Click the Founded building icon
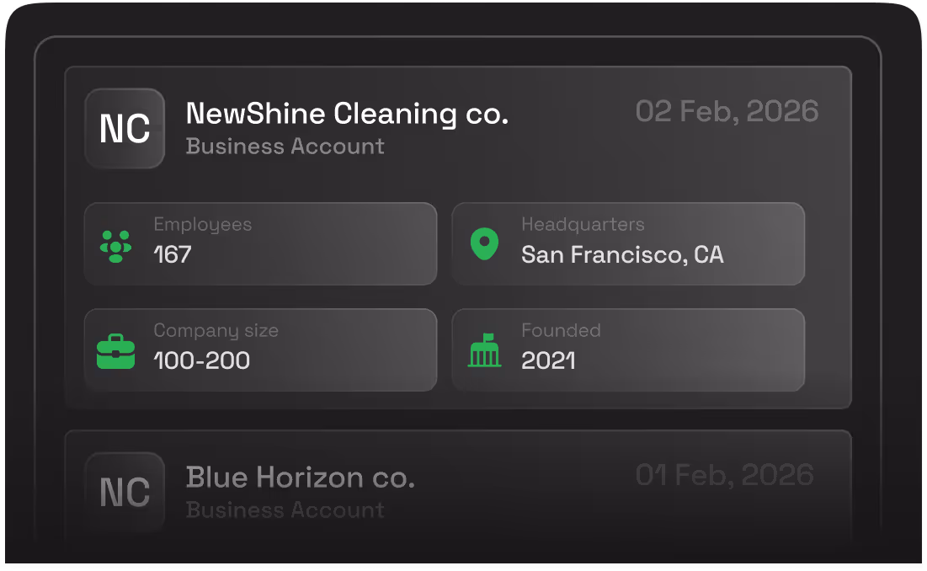The height and width of the screenshot is (571, 927). pyautogui.click(x=483, y=350)
